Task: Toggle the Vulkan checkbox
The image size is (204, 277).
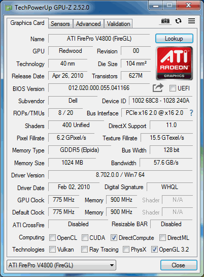Action: tap(52, 250)
